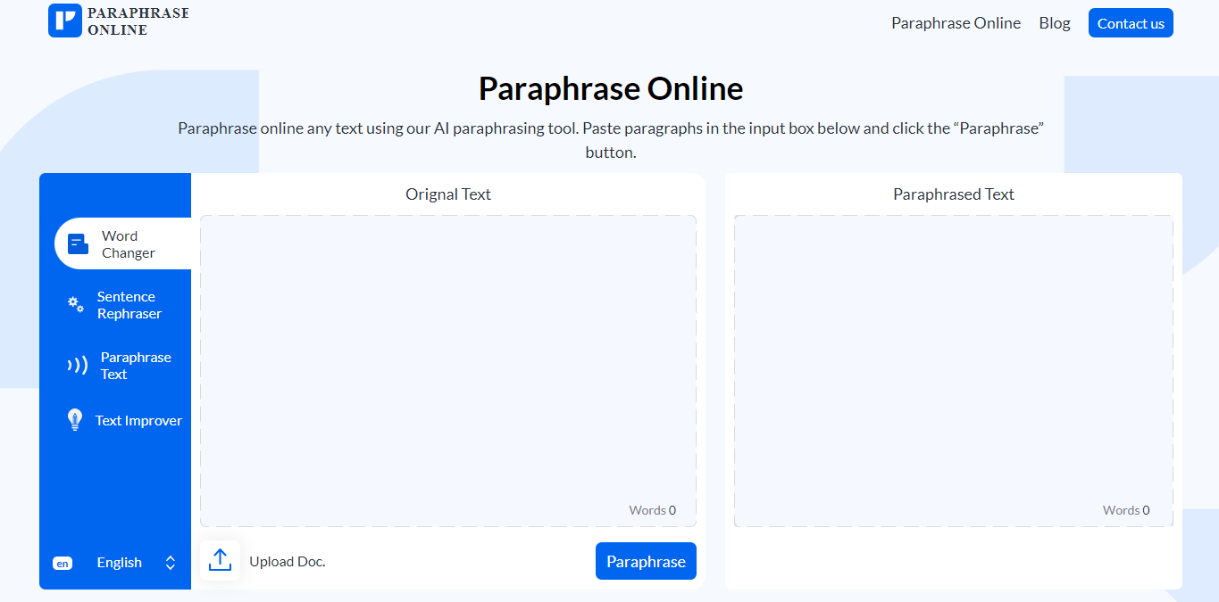Click the 'English' language label

(x=120, y=563)
